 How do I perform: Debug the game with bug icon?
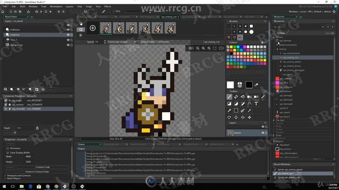pos(37,12)
